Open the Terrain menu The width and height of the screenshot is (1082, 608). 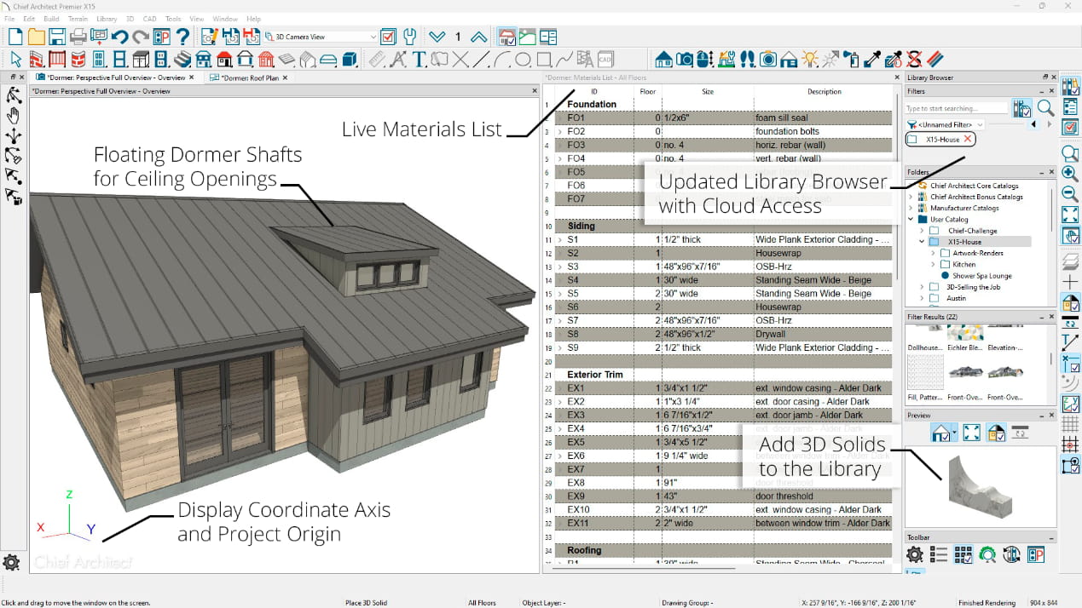(x=78, y=19)
